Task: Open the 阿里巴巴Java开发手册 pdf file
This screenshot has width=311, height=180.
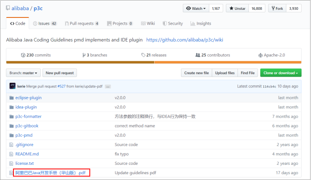Action: 50,173
